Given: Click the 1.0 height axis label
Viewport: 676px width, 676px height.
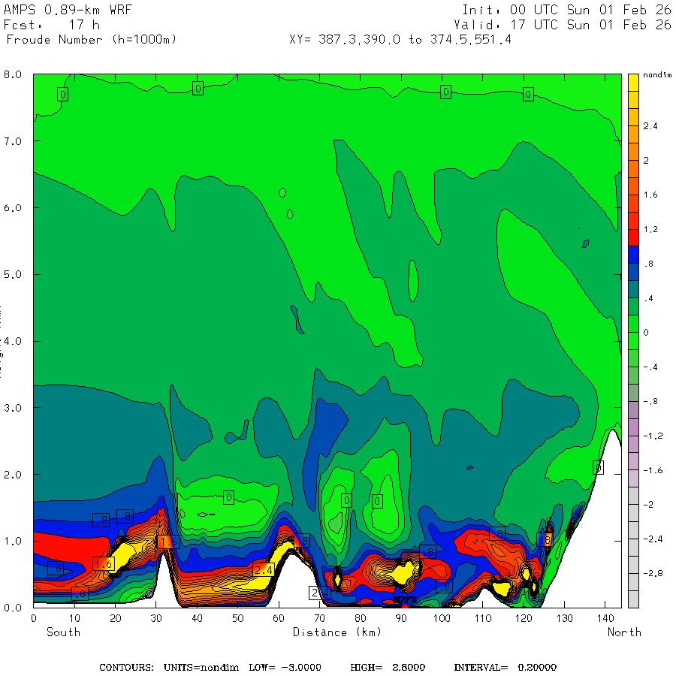Looking at the screenshot, I should pyautogui.click(x=13, y=541).
